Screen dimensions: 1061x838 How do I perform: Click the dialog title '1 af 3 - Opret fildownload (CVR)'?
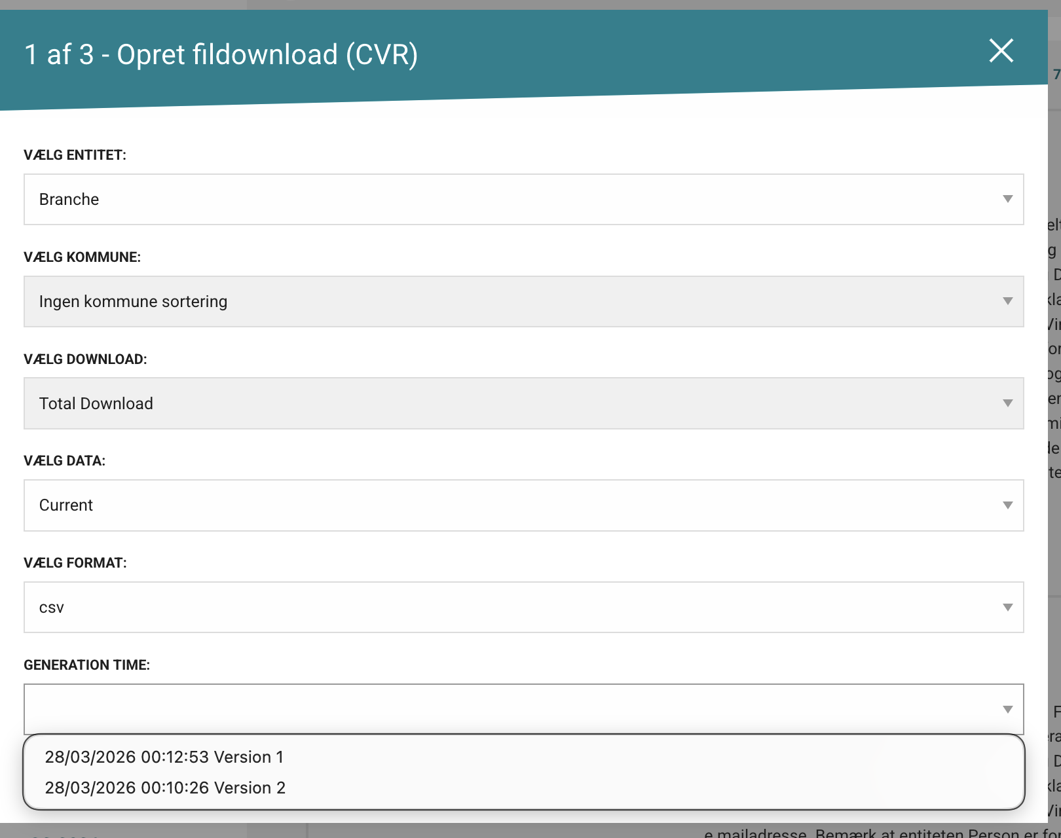tap(221, 55)
